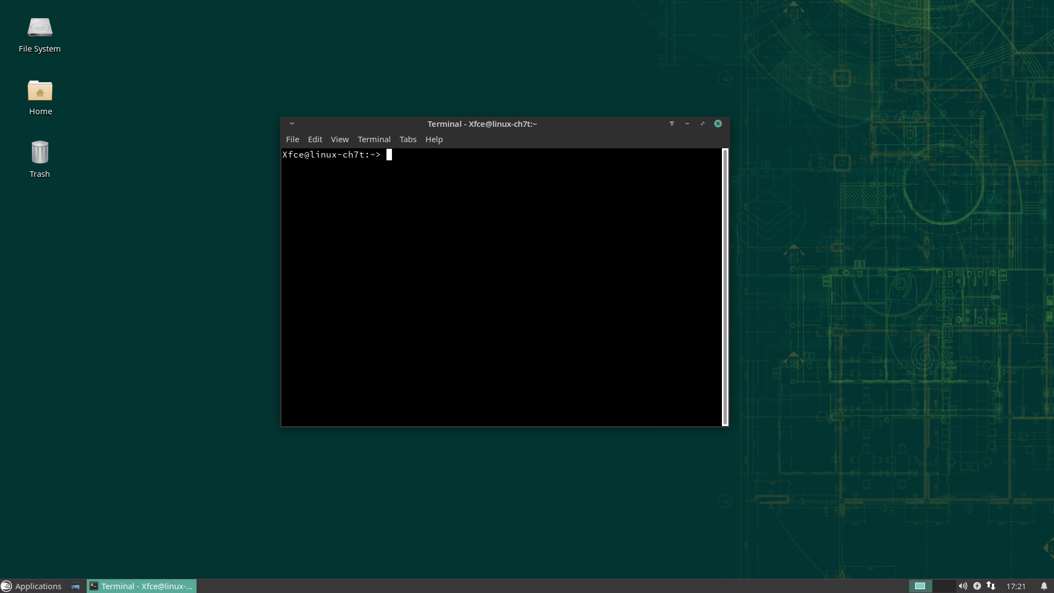Click the 17:21 panel clock

click(x=1016, y=586)
